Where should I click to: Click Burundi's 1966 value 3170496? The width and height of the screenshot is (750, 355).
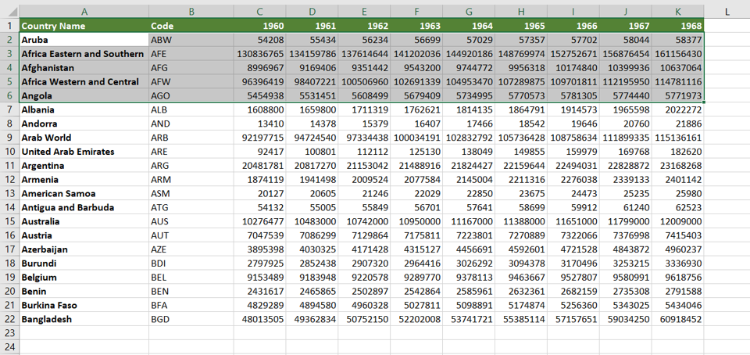(x=573, y=264)
